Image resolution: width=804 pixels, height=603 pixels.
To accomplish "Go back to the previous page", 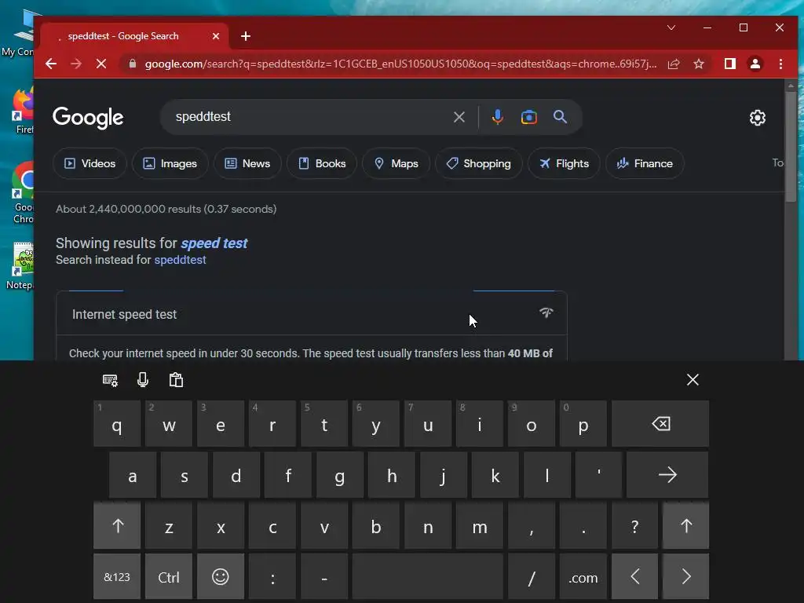I will 51,64.
